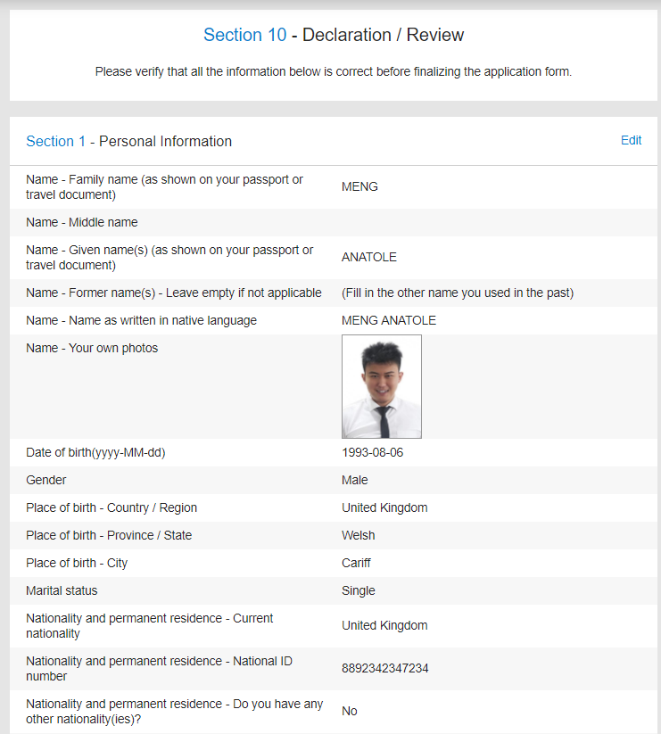Click the 'Marital status' label
This screenshot has height=734, width=661.
pos(62,590)
